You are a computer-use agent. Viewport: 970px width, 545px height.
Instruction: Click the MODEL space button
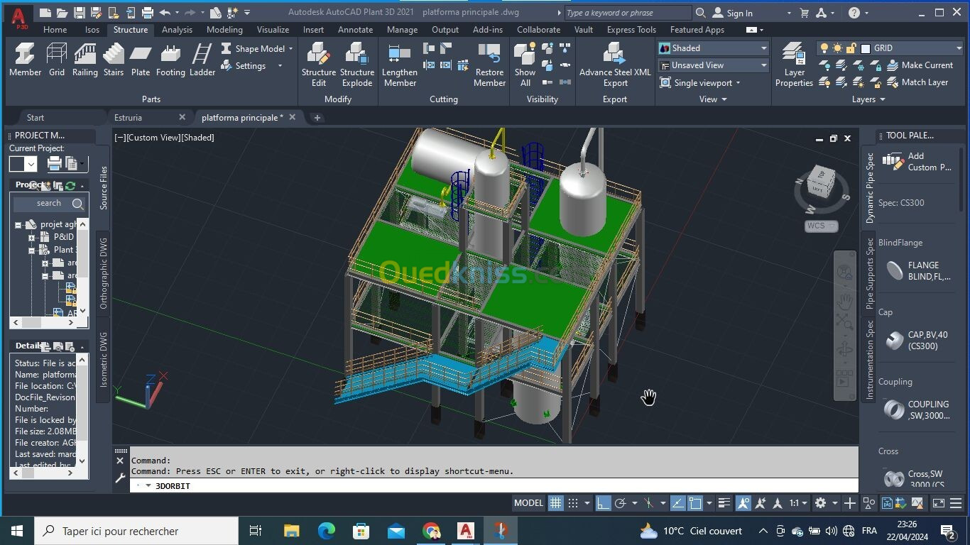[x=528, y=503]
